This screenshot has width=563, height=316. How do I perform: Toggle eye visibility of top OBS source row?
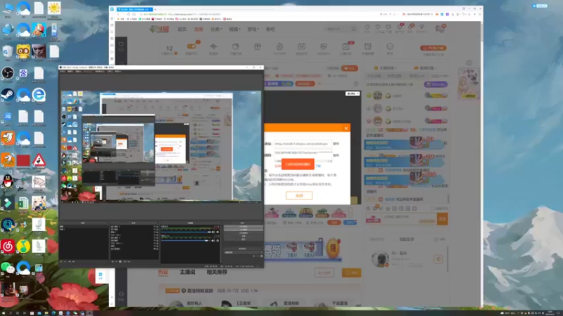click(x=154, y=227)
